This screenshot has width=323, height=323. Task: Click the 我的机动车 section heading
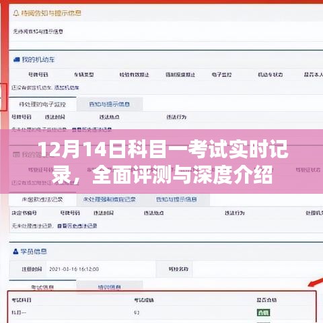38,60
